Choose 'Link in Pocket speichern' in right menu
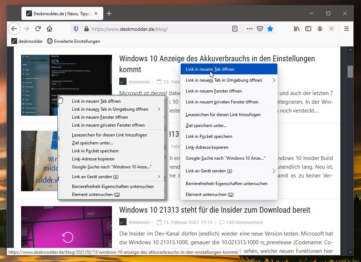361x262 pixels. (x=229, y=136)
